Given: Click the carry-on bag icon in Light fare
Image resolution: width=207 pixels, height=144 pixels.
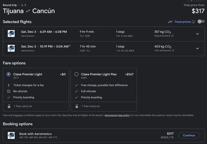Looking at the screenshot, I should (x=9, y=106).
